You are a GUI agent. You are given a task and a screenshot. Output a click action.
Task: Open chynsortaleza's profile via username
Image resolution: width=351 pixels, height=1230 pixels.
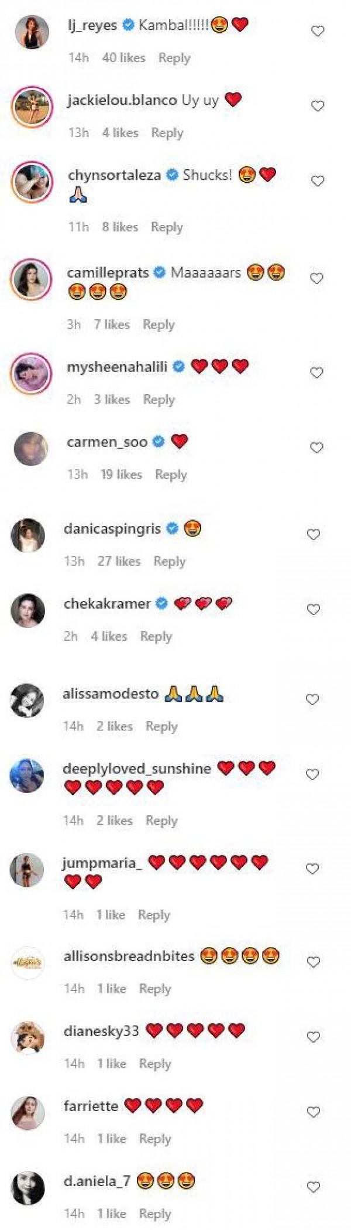click(x=114, y=175)
